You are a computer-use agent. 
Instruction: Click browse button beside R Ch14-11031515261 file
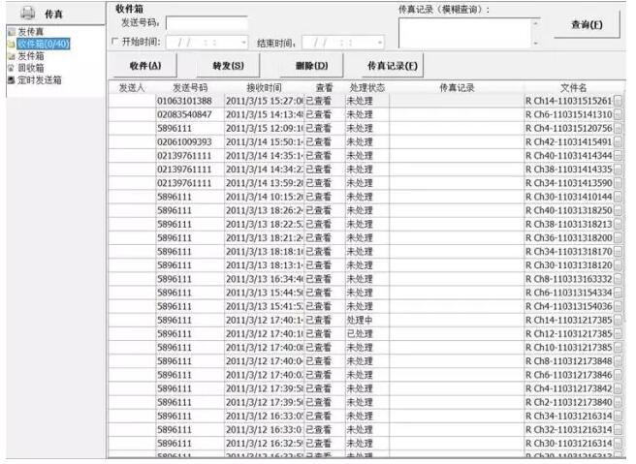619,102
